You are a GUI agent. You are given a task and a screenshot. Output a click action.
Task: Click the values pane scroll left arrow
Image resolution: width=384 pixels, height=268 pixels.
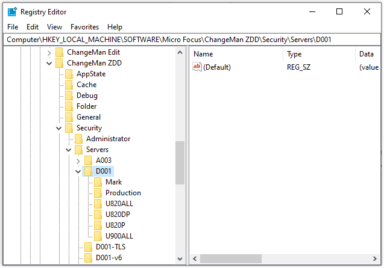coord(195,259)
